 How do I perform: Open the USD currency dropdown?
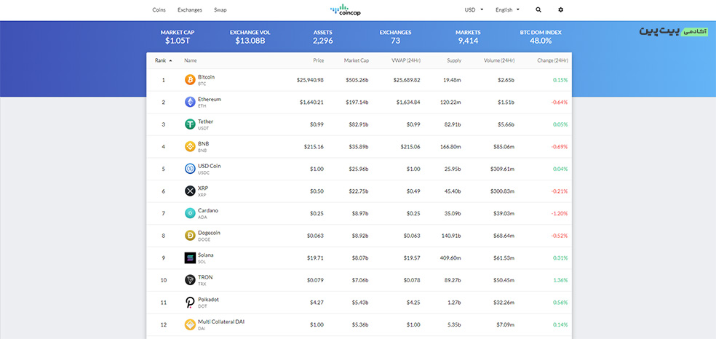click(x=474, y=9)
